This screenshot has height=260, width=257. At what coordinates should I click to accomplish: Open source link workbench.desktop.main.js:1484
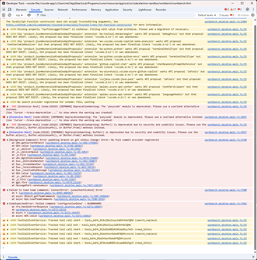(226, 22)
